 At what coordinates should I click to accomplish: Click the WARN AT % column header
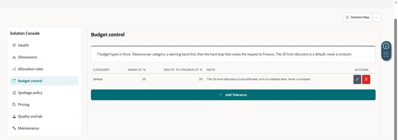click(x=137, y=70)
